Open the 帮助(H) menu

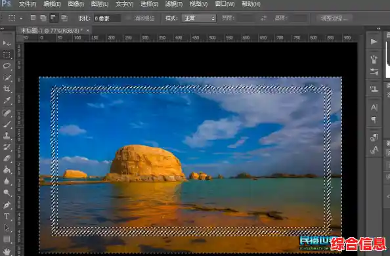[251, 4]
